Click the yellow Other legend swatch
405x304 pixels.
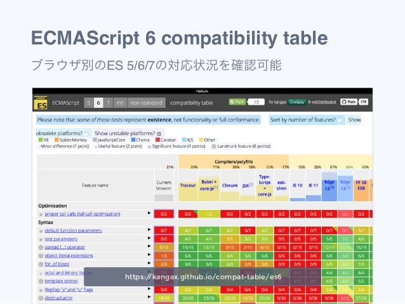[201, 140]
